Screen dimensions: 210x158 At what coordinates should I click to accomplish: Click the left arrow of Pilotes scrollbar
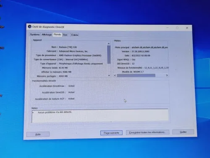tap(115, 75)
